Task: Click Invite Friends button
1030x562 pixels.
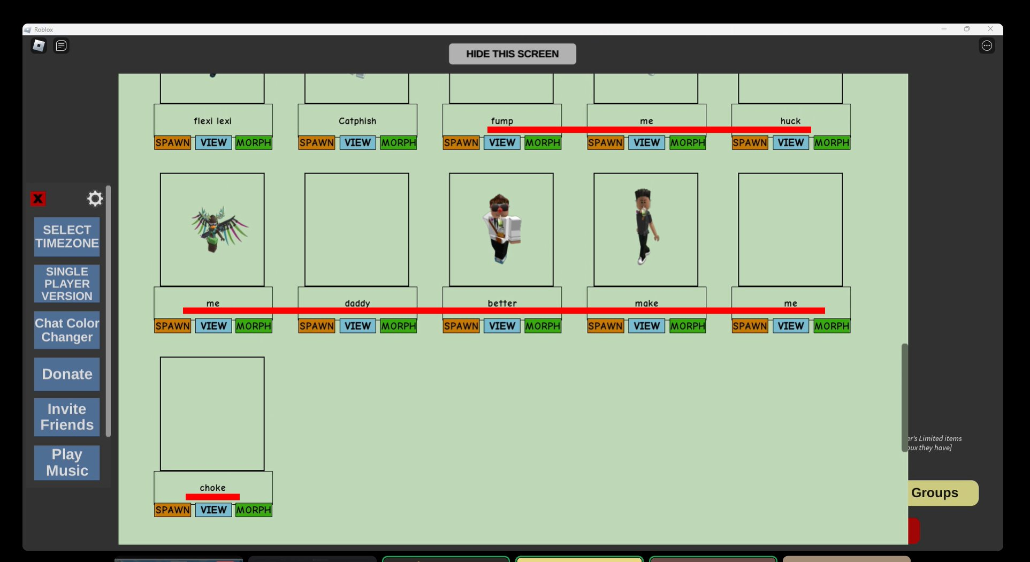Action: click(67, 417)
